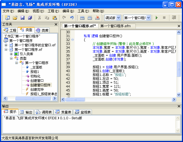
Task: Open the 工具(T) menu
Action: point(83,11)
